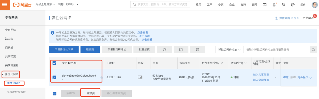Click the filter icon next to 付费类型(全部)

[222, 63]
